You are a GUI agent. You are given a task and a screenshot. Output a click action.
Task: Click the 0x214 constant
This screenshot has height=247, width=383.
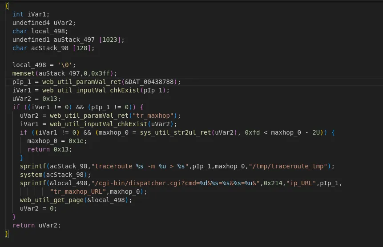click(x=273, y=183)
